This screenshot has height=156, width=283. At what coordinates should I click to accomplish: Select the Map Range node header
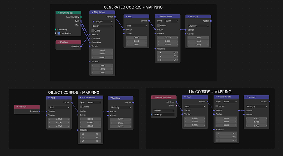tap(102, 12)
